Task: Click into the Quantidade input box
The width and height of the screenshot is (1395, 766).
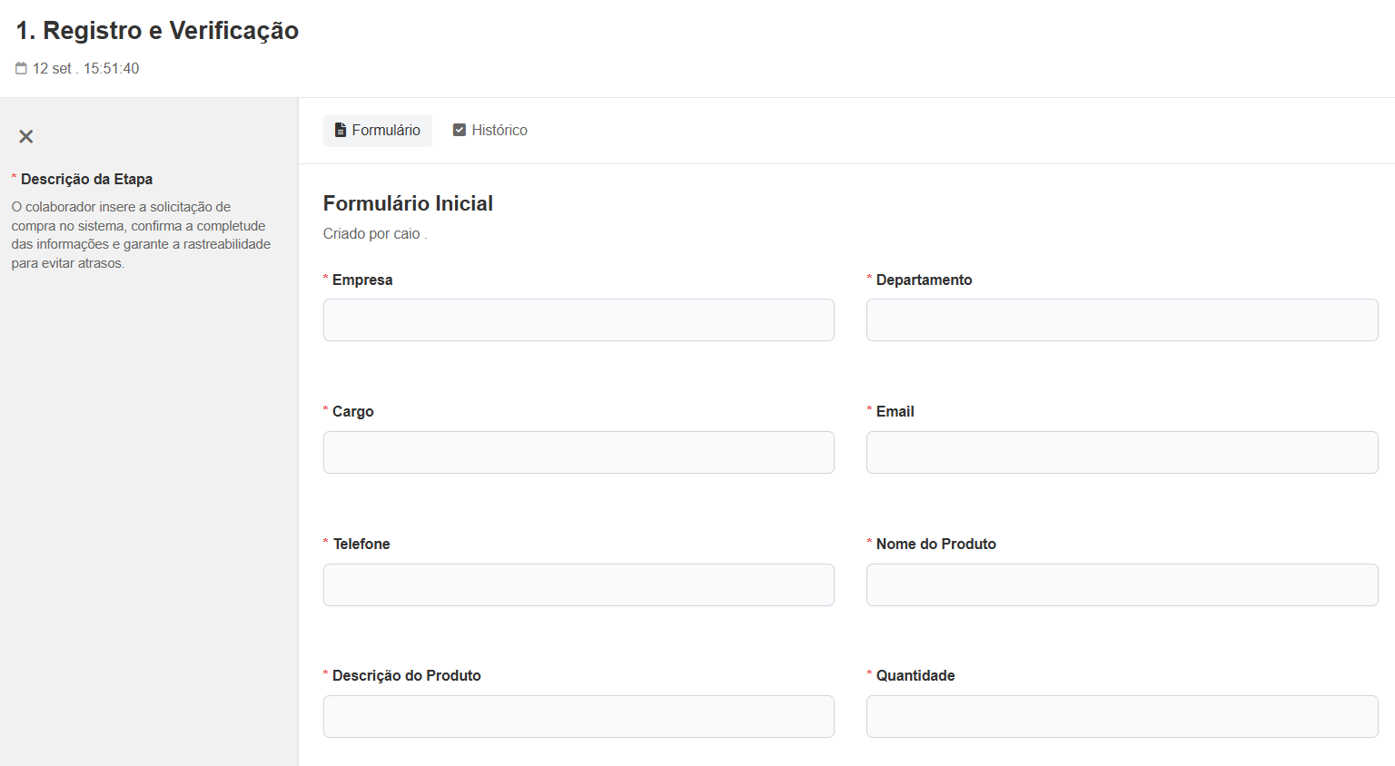Action: pyautogui.click(x=1122, y=716)
